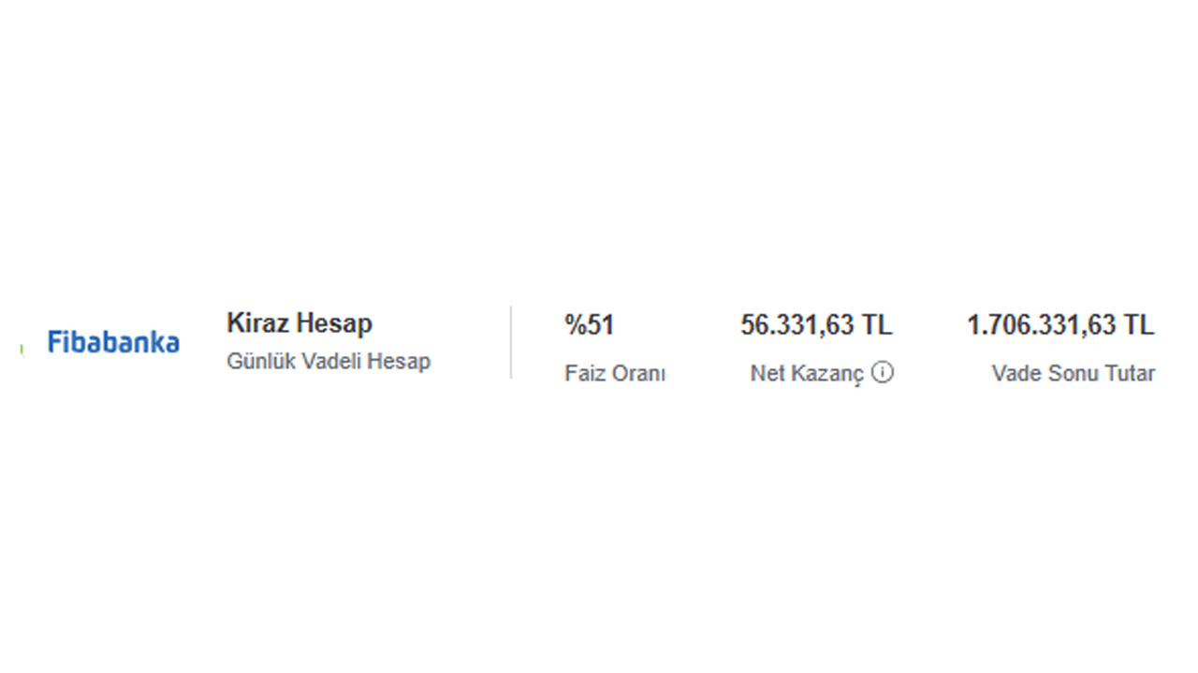Click the green sliver at left edge

[x=21, y=349]
